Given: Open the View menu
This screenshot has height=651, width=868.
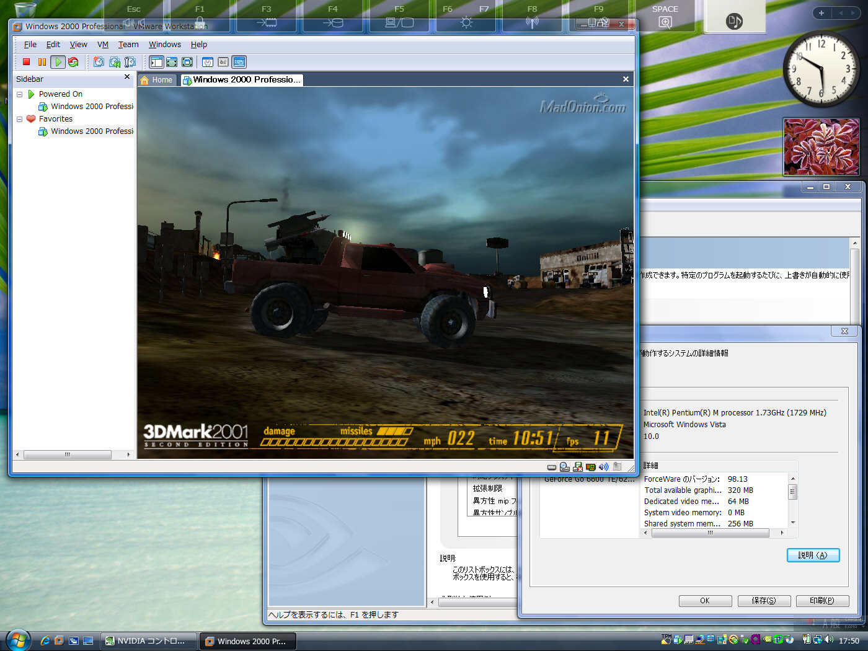Looking at the screenshot, I should [79, 45].
